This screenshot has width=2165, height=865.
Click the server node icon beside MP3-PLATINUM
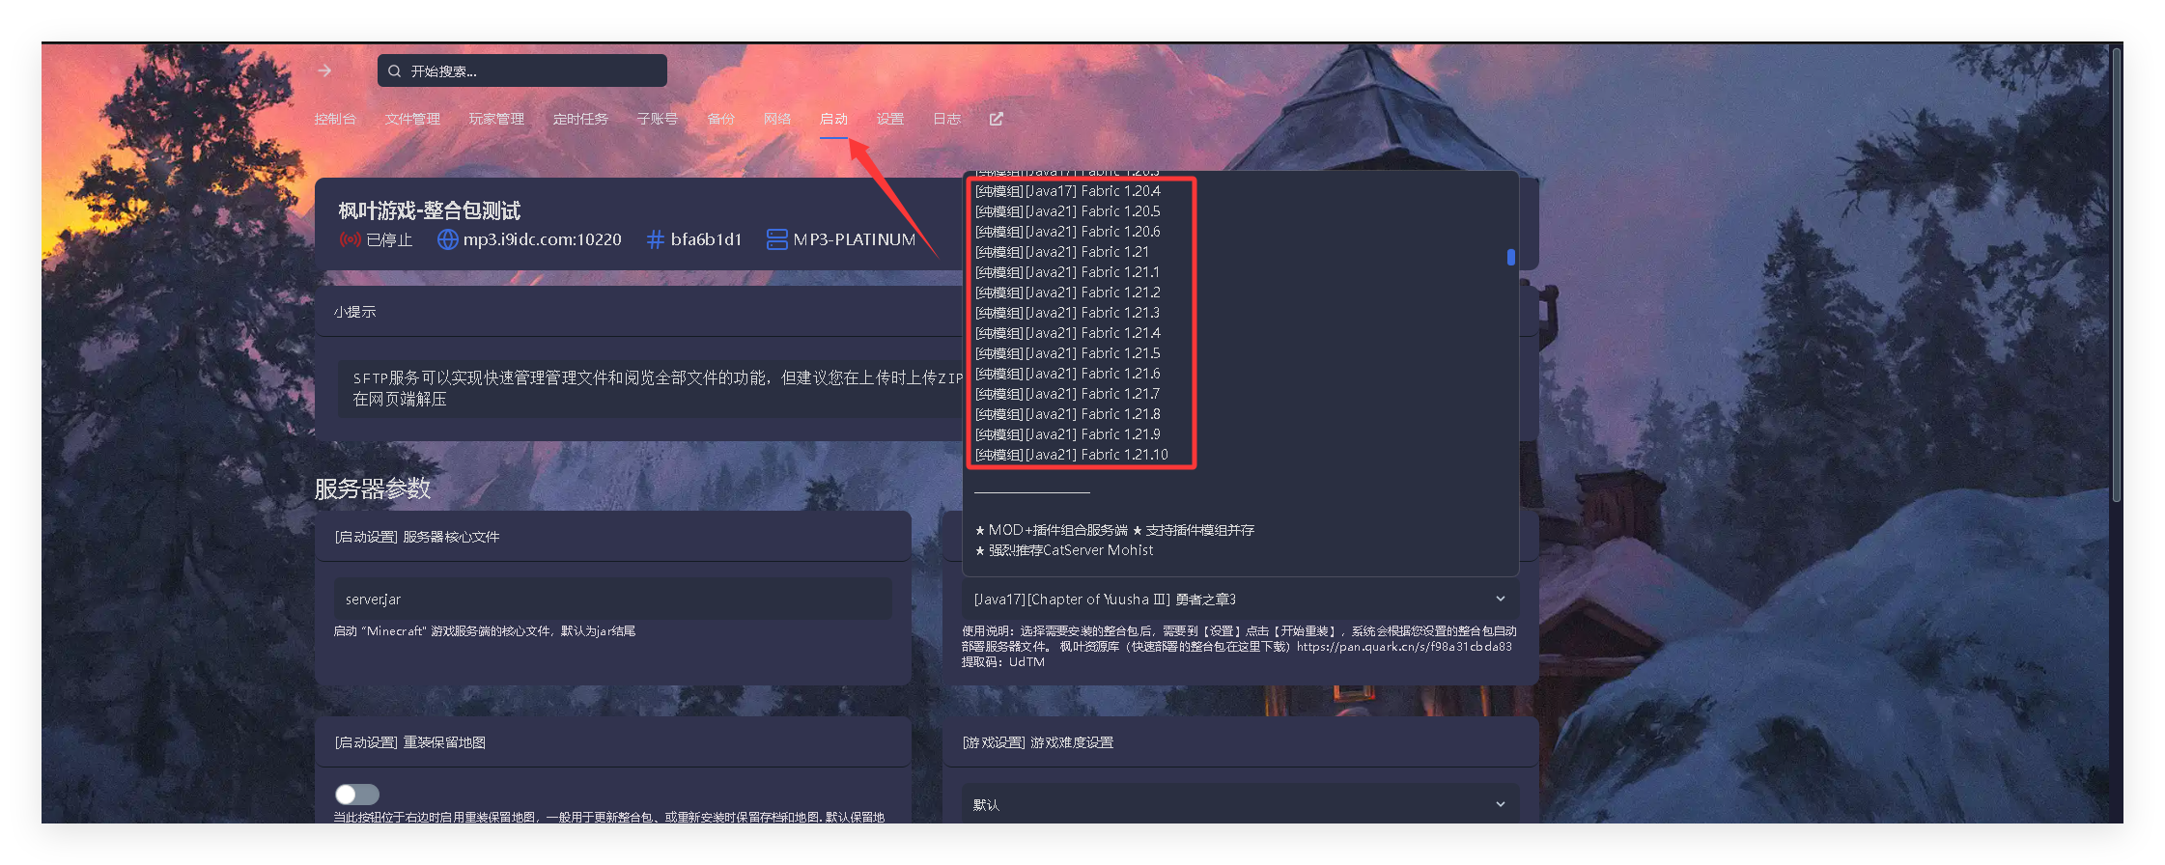click(x=776, y=239)
